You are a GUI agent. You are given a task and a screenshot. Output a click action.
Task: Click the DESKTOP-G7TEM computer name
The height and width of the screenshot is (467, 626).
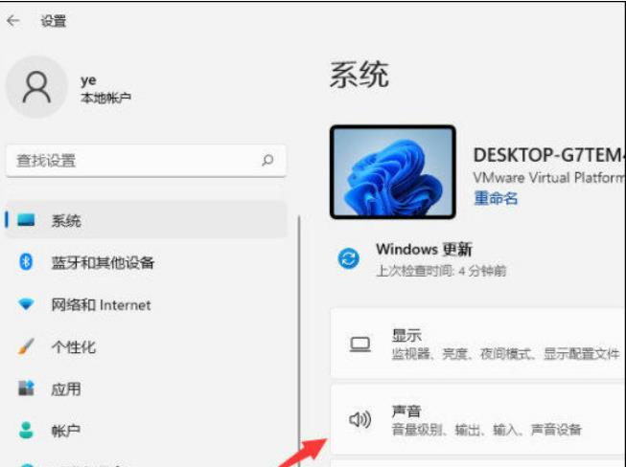pyautogui.click(x=549, y=155)
